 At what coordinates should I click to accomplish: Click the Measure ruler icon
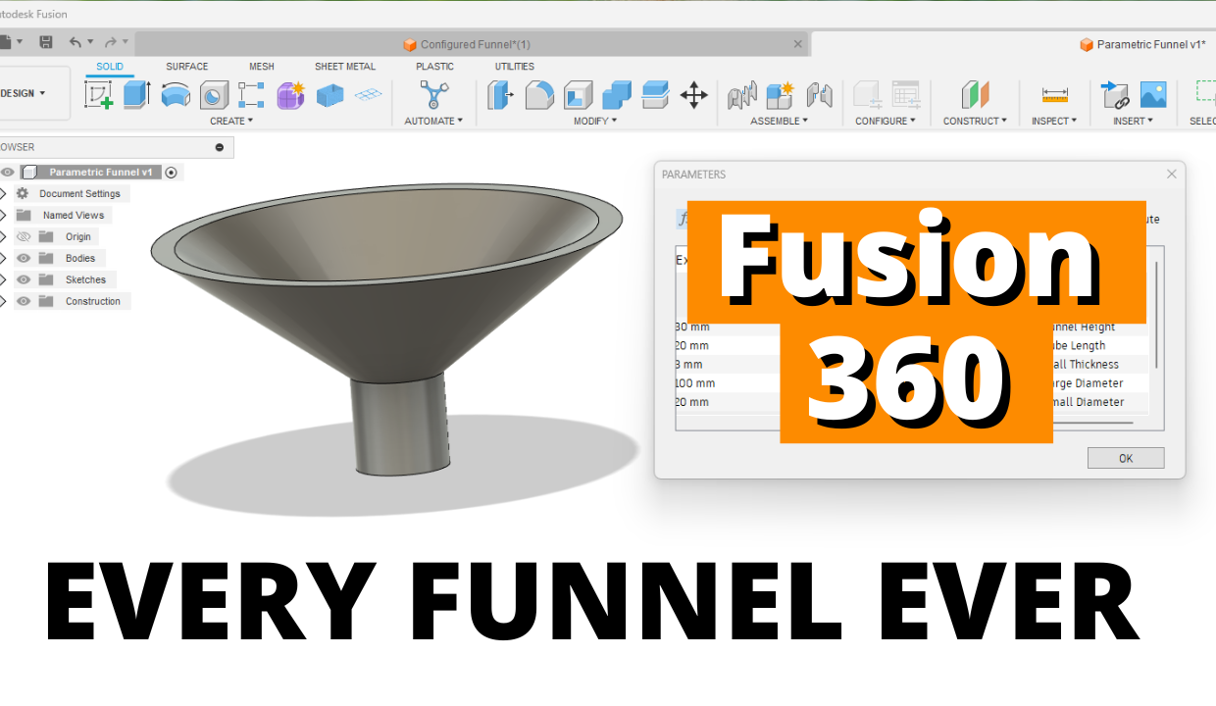[x=1055, y=95]
